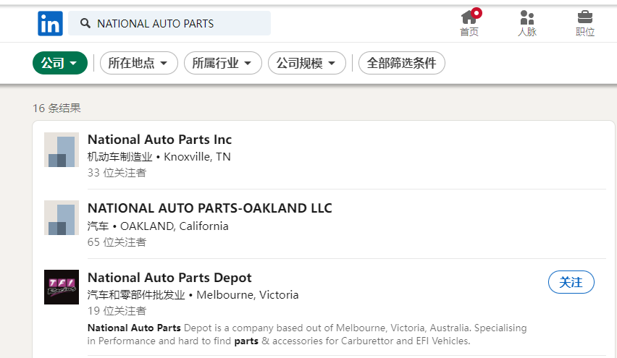The width and height of the screenshot is (617, 358).
Task: Open the 所在地点 location filter
Action: point(138,63)
